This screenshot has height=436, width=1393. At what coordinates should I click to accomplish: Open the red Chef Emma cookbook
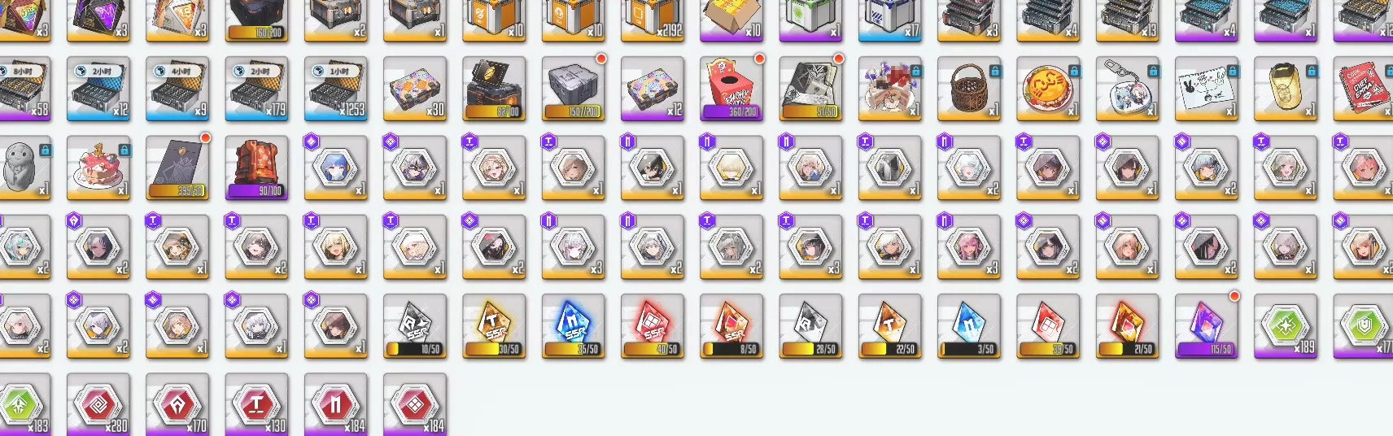(x=1364, y=89)
